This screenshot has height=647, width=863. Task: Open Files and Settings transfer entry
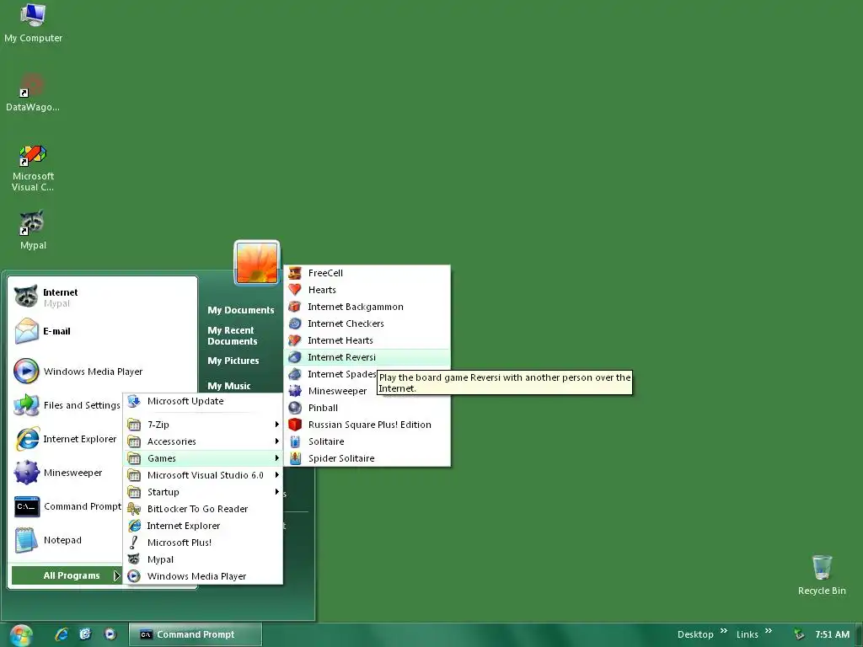67,405
